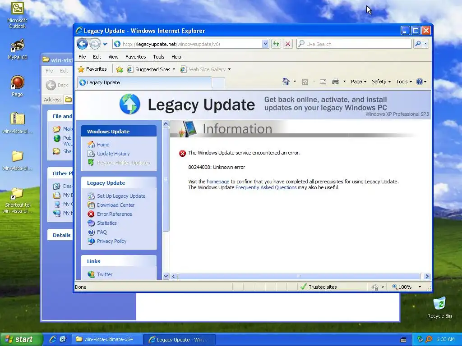The image size is (462, 346).
Task: Select the Pego desktop icon
Action: coord(17,86)
